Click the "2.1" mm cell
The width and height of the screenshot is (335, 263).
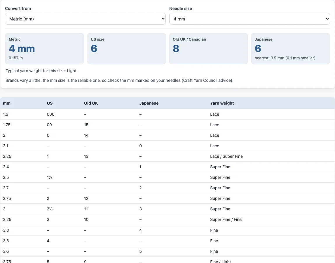(x=6, y=146)
